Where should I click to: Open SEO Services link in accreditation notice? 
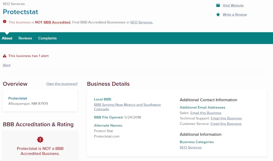pos(142,22)
